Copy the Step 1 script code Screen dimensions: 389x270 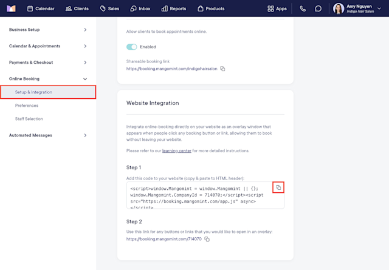click(x=278, y=187)
